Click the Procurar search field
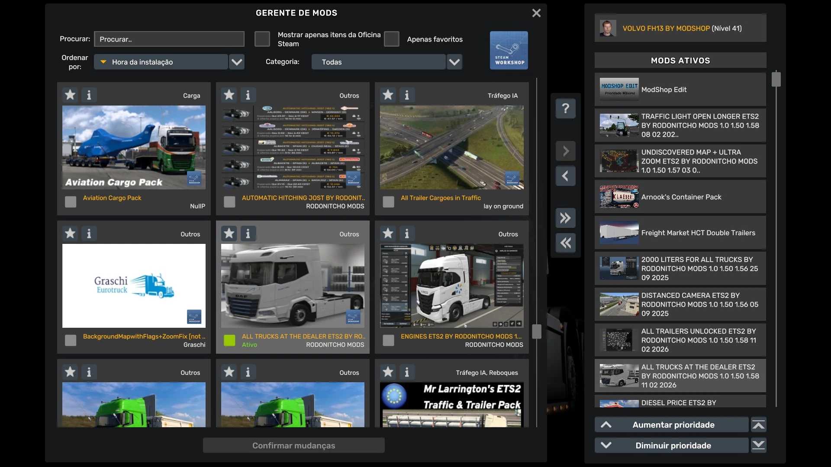831x467 pixels. pyautogui.click(x=169, y=39)
